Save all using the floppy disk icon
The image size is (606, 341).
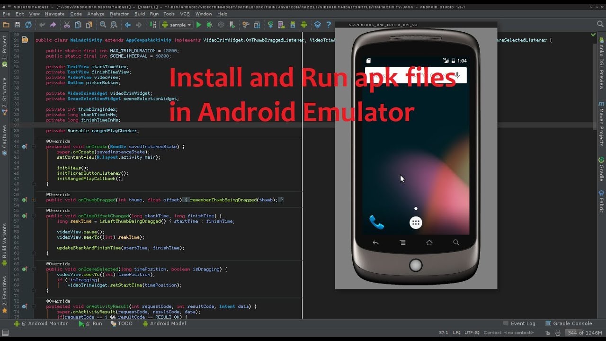point(18,25)
